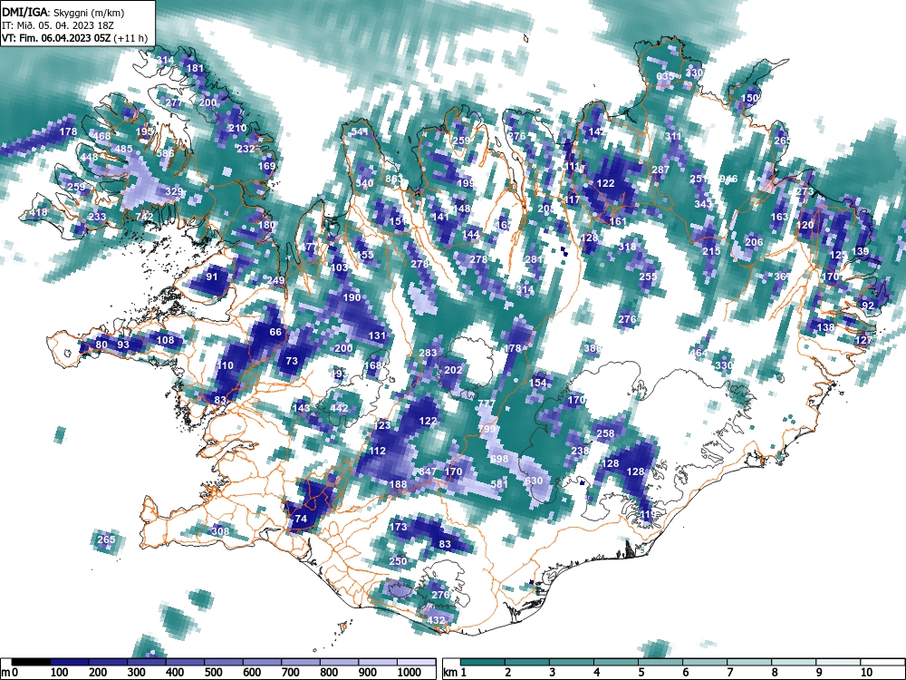Click the map value 847
The height and width of the screenshot is (680, 906).
click(x=428, y=471)
